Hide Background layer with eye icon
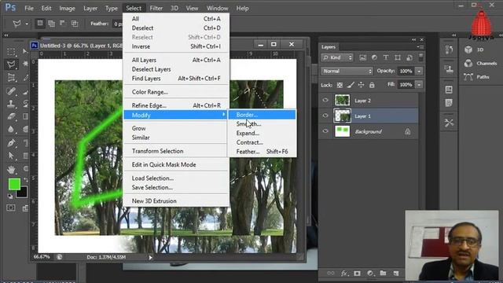This screenshot has width=503, height=283. point(325,131)
